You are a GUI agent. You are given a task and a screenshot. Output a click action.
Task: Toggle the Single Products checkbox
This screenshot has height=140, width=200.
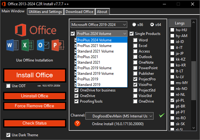[132, 34]
